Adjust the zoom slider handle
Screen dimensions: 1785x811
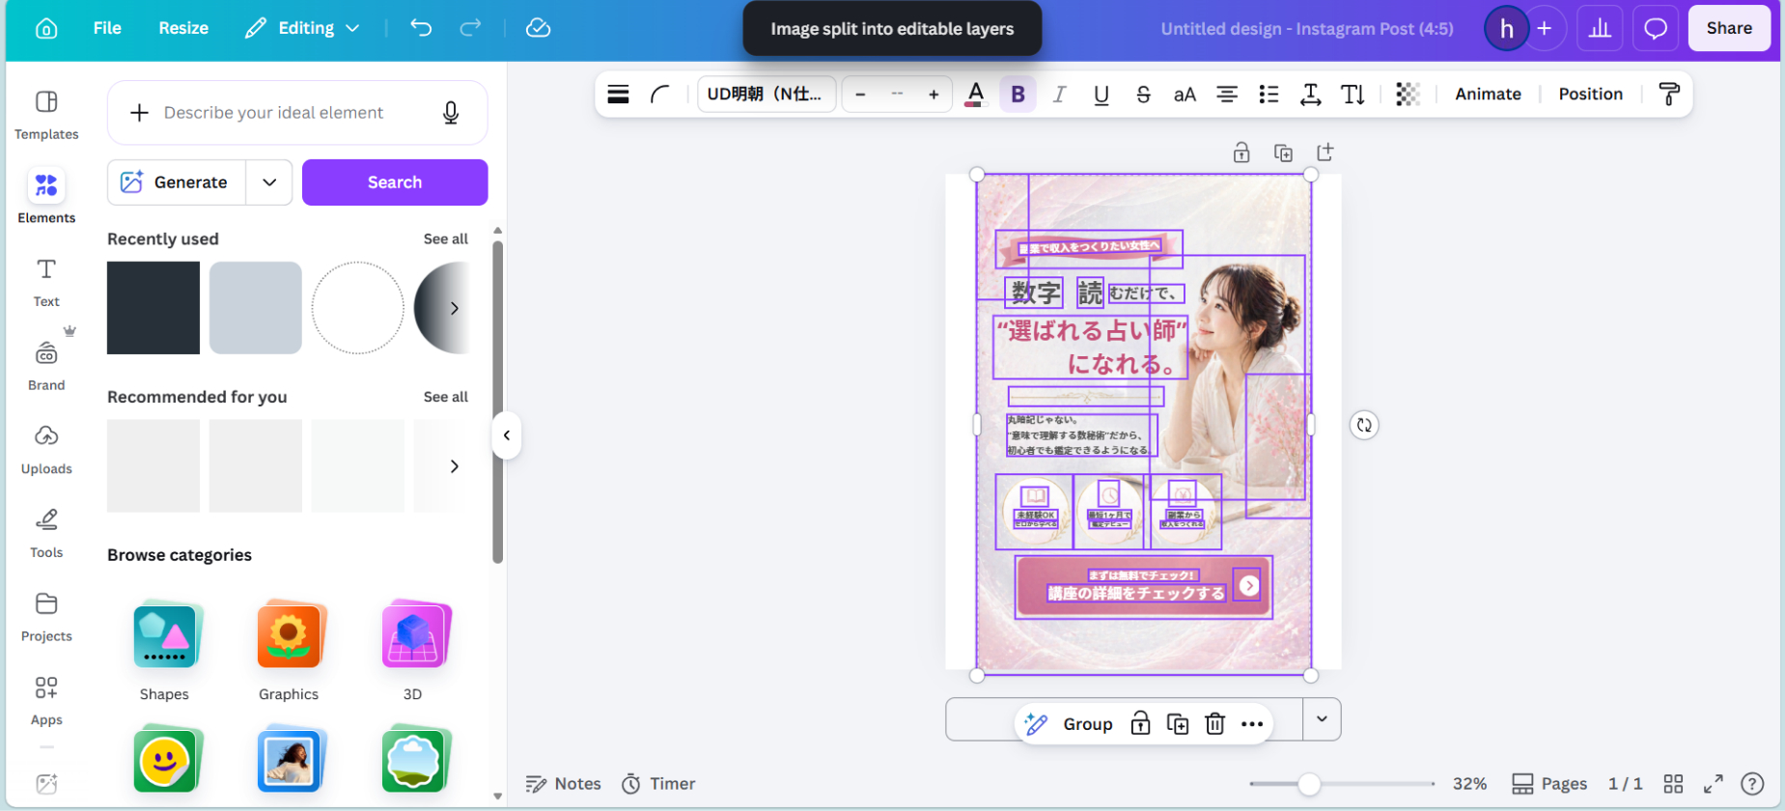coord(1309,784)
